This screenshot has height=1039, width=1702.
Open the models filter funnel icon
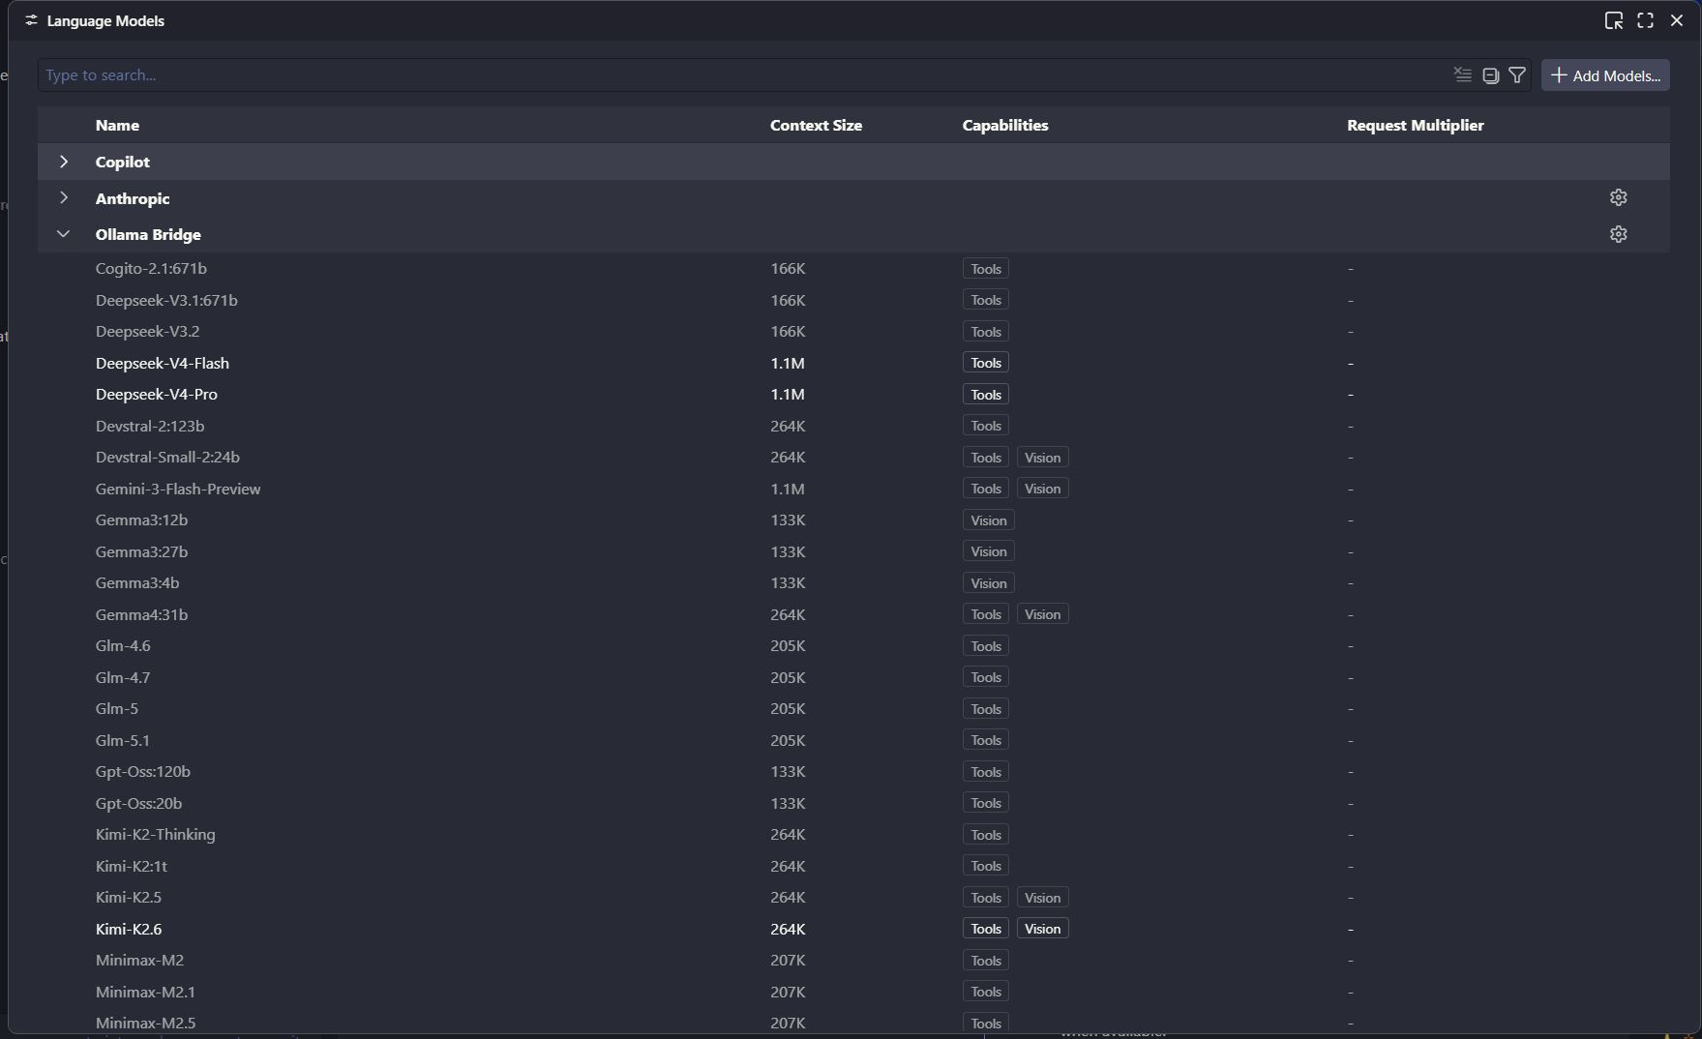click(x=1517, y=74)
